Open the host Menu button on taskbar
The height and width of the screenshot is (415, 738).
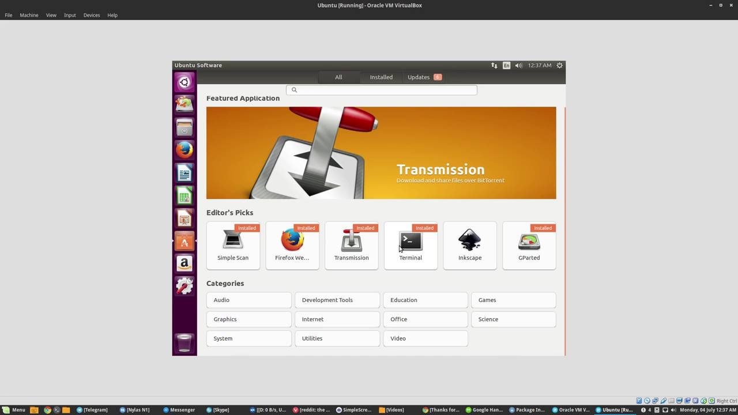pos(14,410)
